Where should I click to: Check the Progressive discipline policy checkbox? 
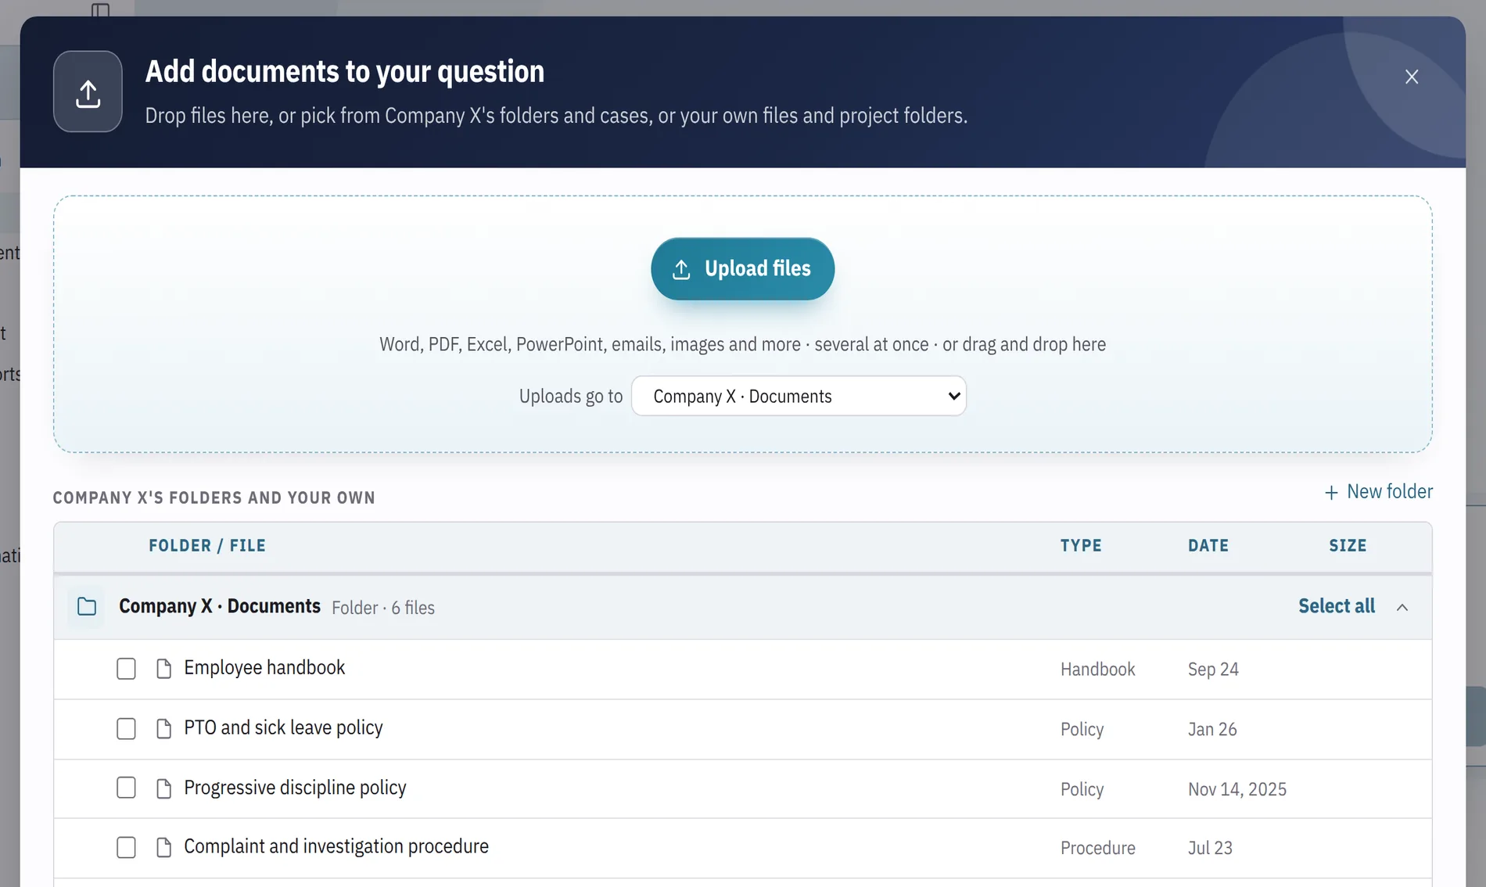pyautogui.click(x=126, y=788)
